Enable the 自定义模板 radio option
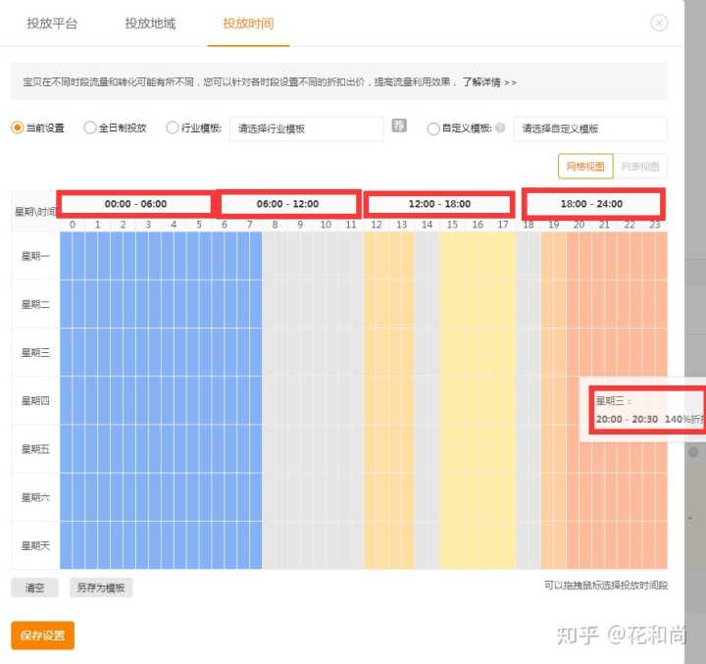706x664 pixels. click(x=433, y=128)
